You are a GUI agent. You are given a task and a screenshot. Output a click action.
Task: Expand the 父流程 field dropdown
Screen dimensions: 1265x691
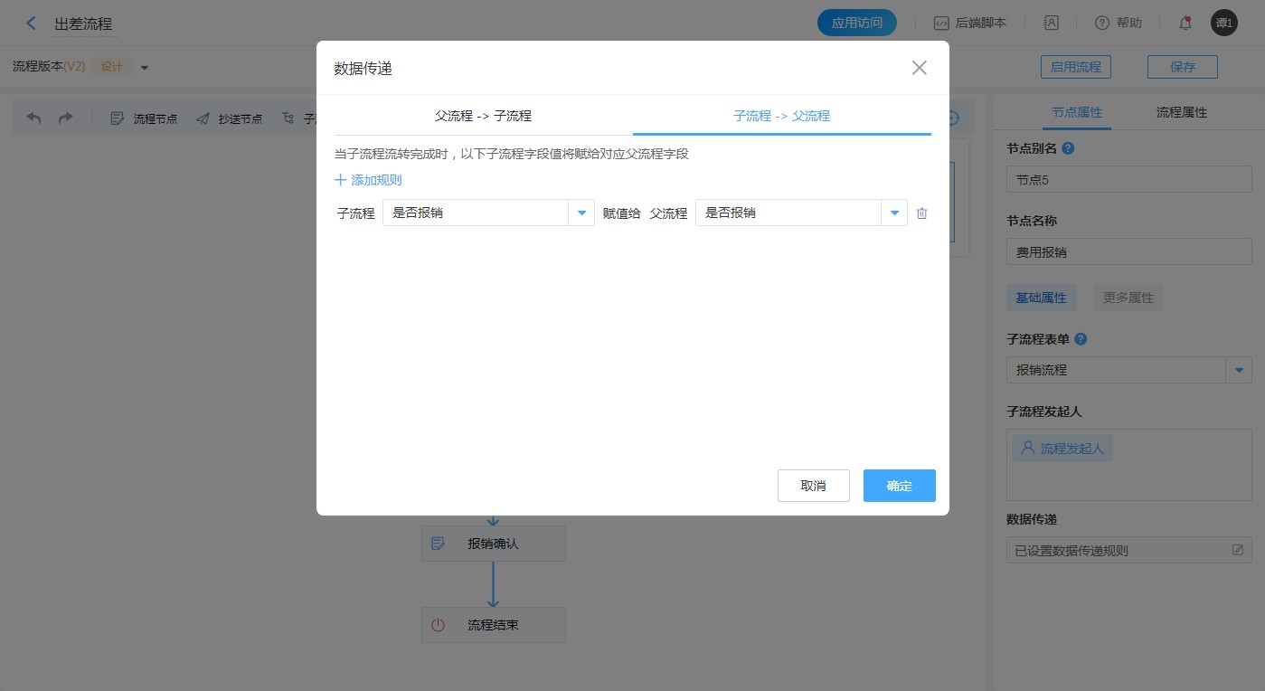coord(894,213)
